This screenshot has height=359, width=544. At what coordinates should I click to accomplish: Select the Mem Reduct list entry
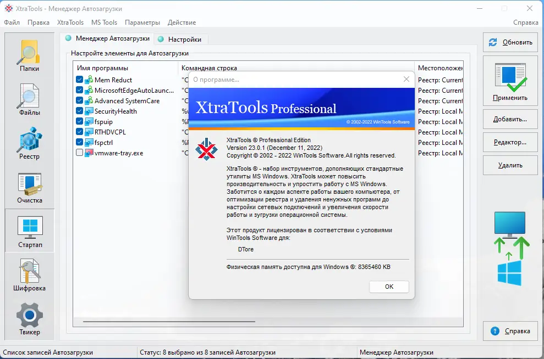click(113, 80)
